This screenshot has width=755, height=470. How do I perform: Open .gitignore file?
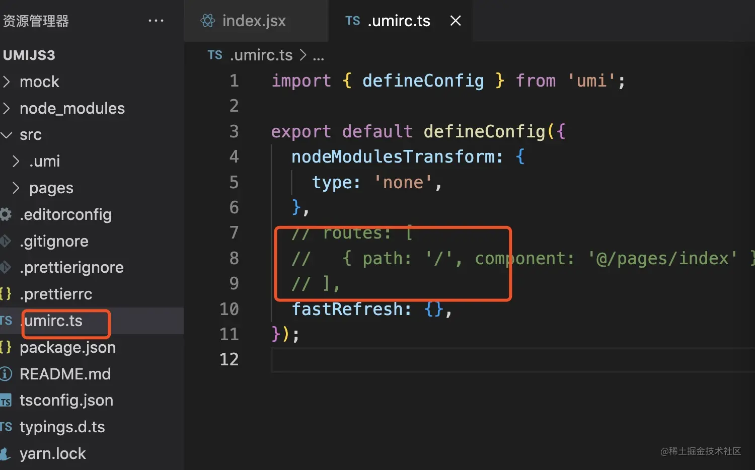pos(54,241)
